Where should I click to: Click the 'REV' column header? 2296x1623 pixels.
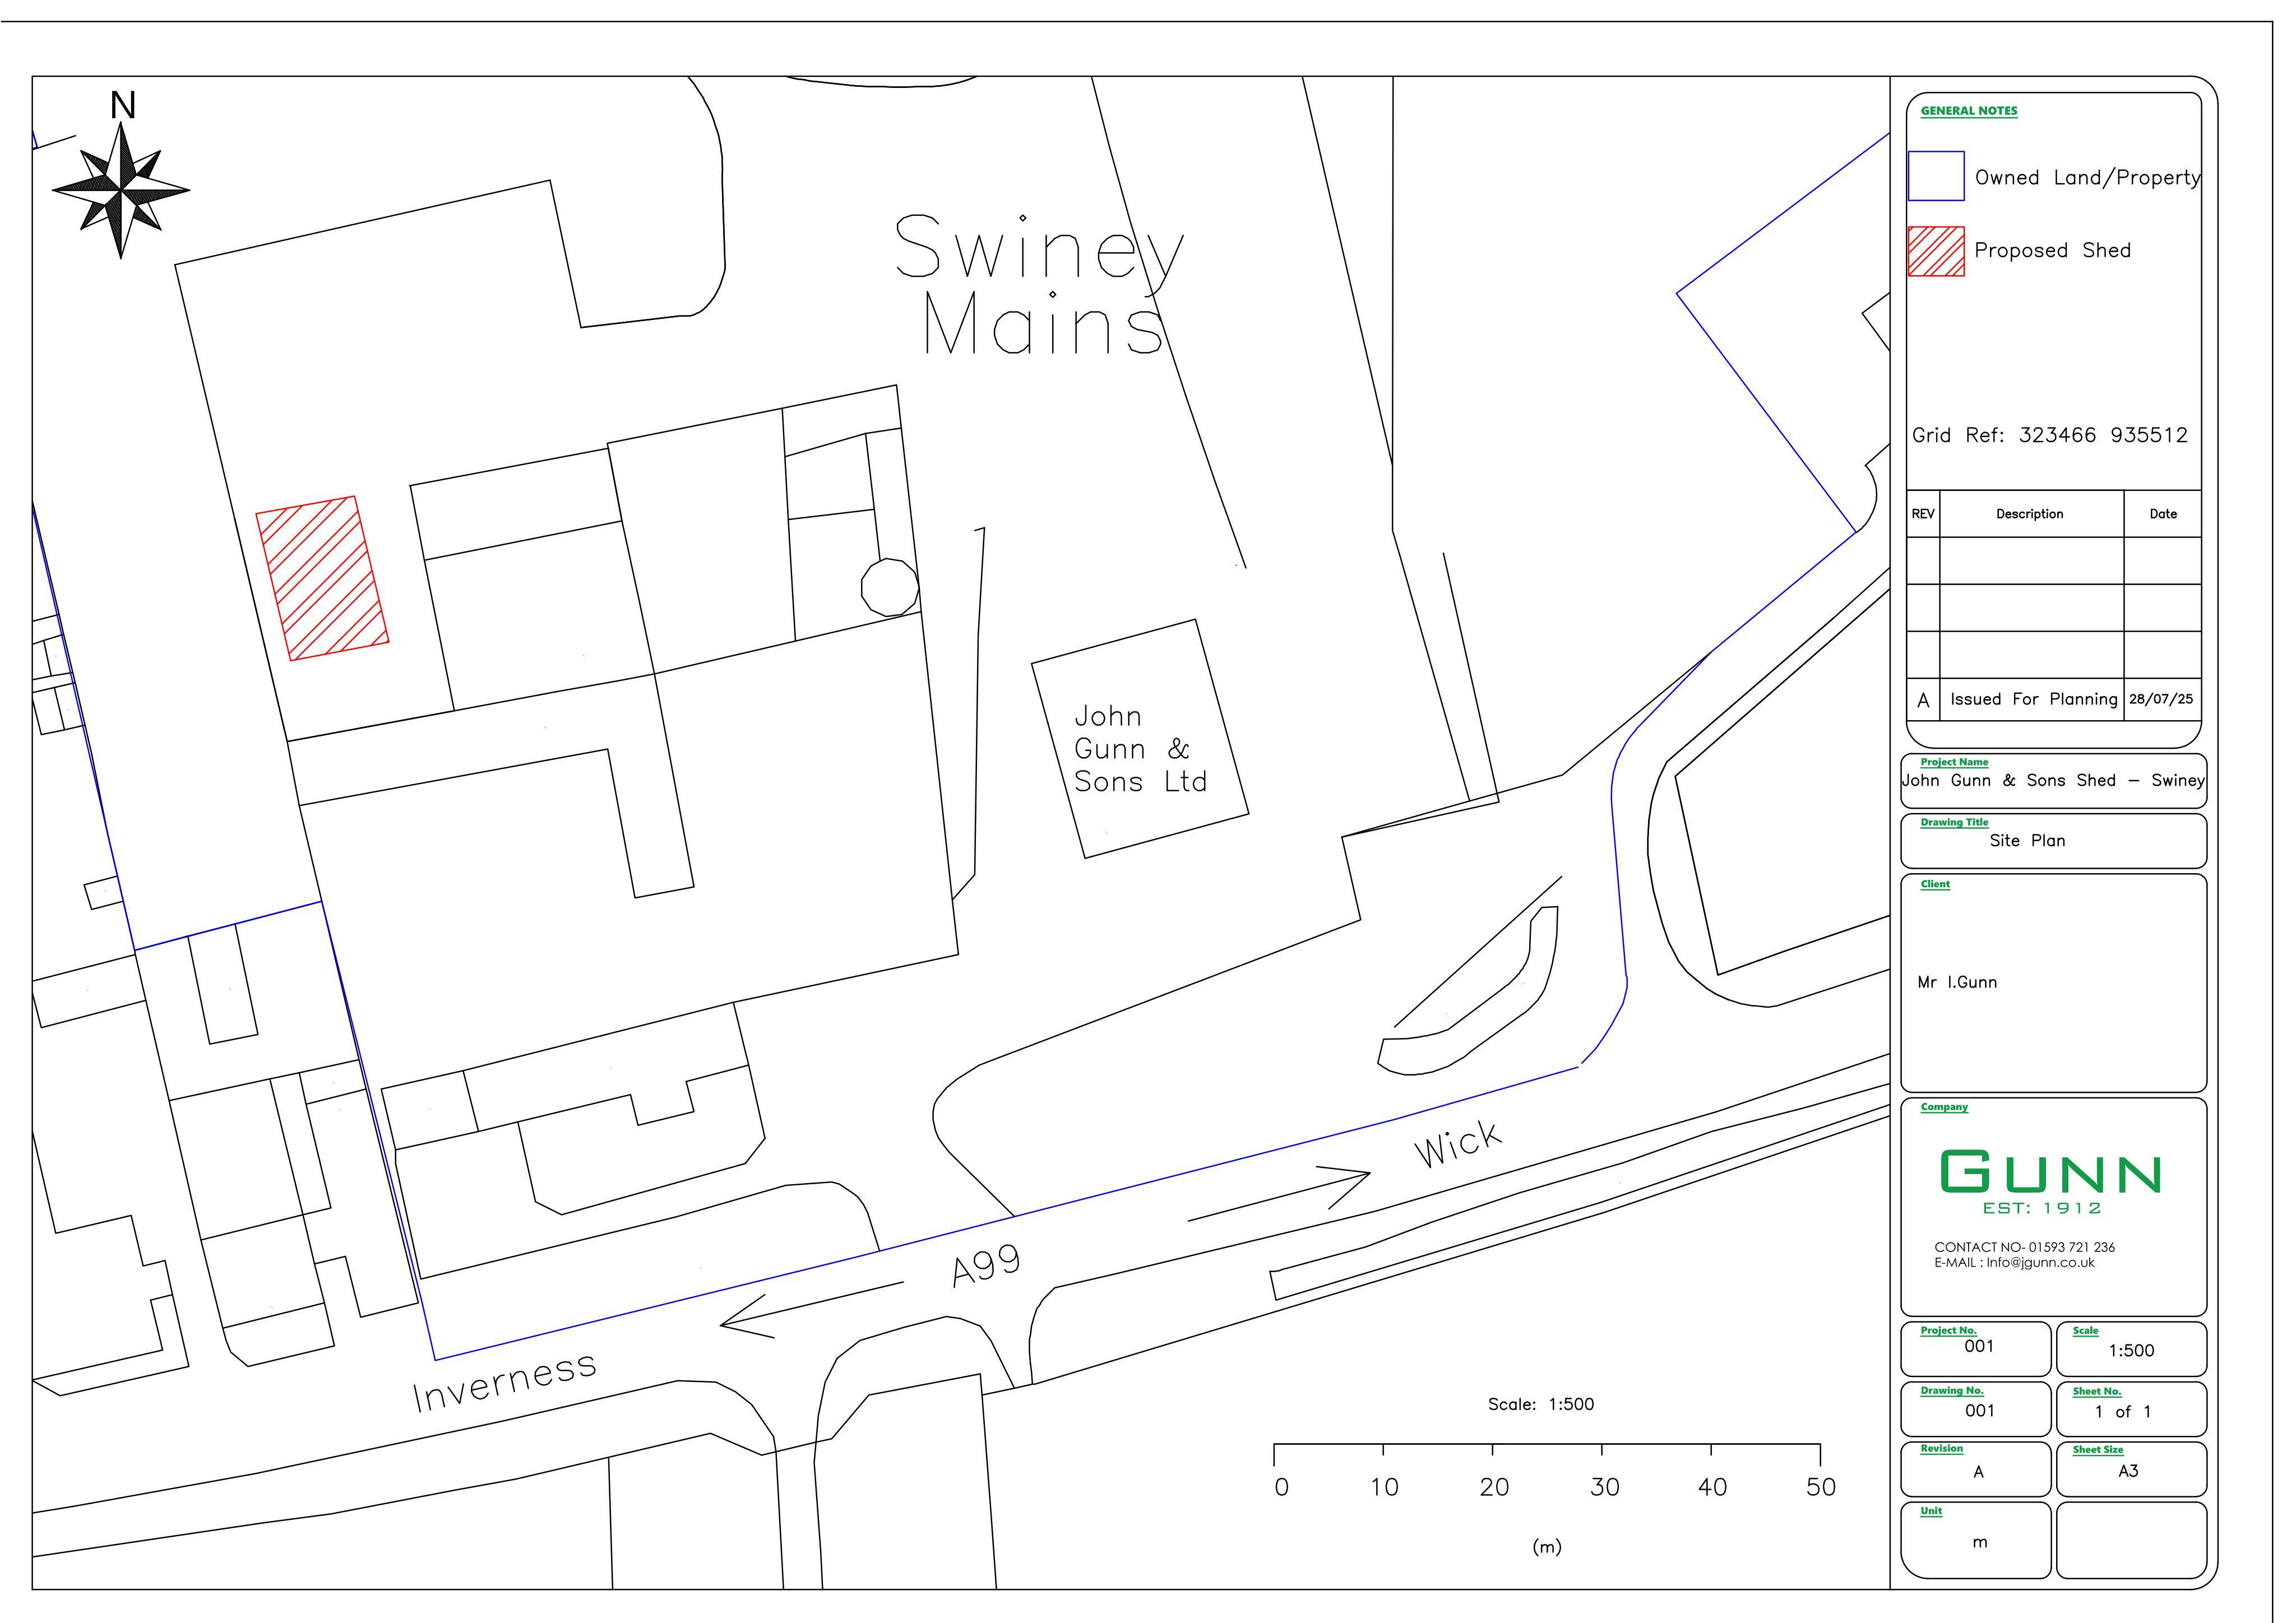(x=1923, y=514)
